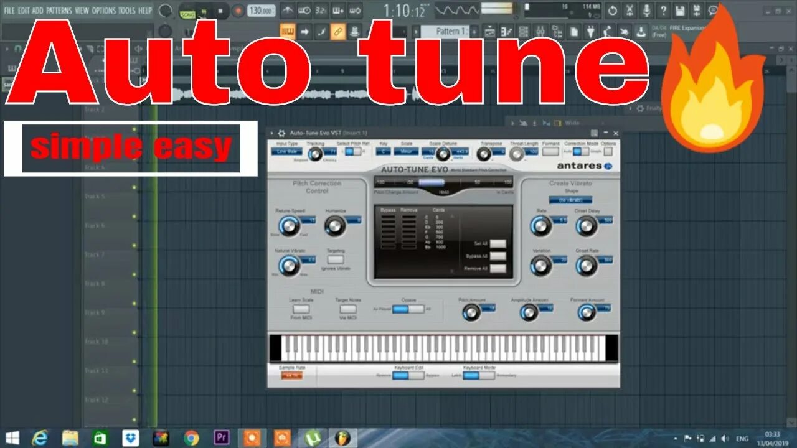Open the OPTIONS menu
The height and width of the screenshot is (448, 797).
[x=104, y=11]
